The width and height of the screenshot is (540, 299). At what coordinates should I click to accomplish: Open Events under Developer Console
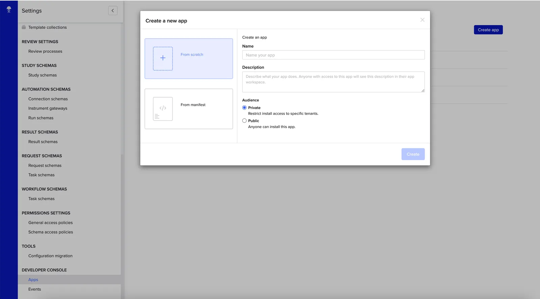click(34, 289)
